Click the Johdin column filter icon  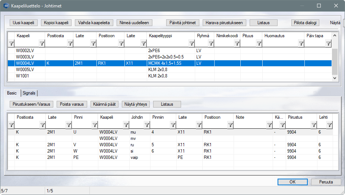(146, 125)
